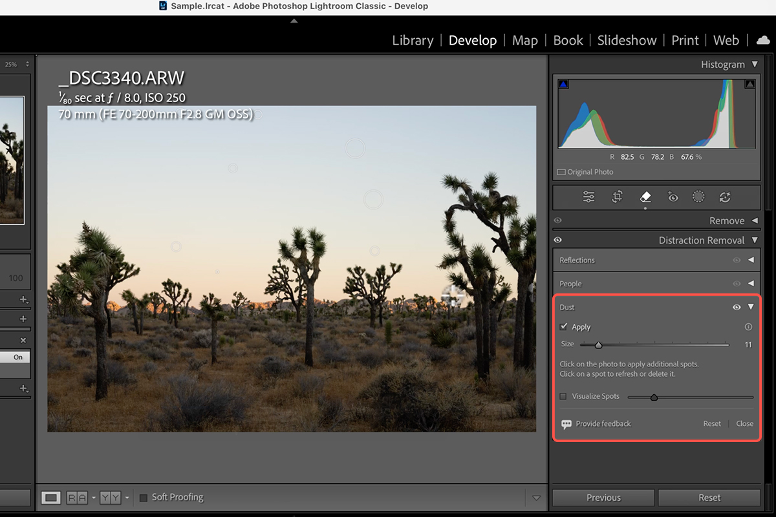Select the Crop tool

tap(617, 197)
